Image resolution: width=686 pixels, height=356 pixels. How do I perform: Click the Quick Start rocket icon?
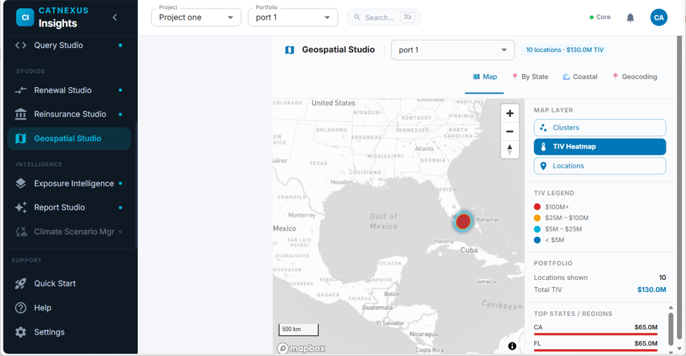point(20,284)
